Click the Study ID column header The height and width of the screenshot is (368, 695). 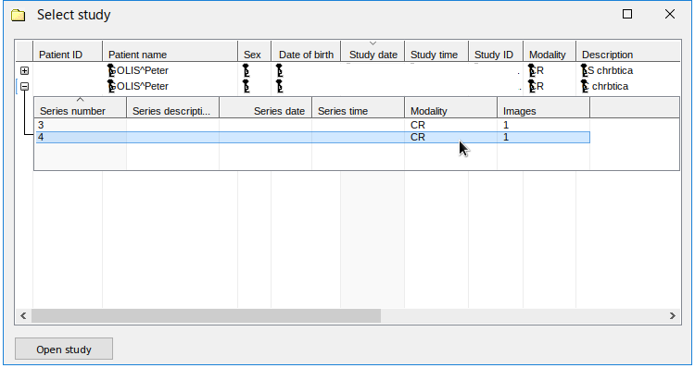496,51
